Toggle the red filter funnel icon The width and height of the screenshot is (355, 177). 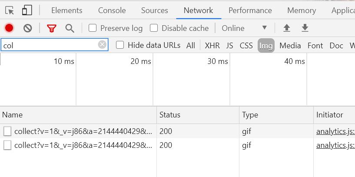[x=52, y=28]
